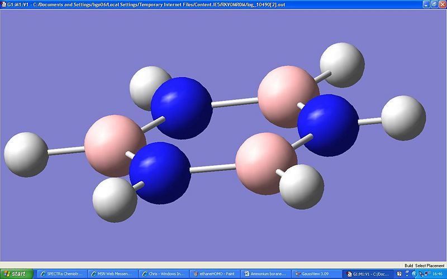Select the rightmost blue nitrogen atom
This screenshot has width=447, height=279.
point(329,125)
